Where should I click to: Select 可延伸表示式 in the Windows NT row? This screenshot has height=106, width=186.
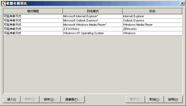(x=33, y=33)
